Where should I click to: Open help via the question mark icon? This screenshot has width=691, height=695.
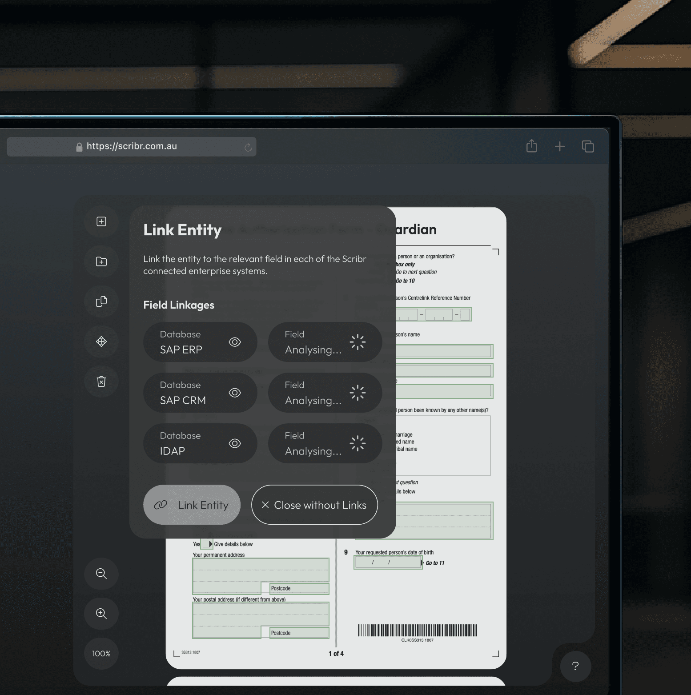click(x=575, y=667)
